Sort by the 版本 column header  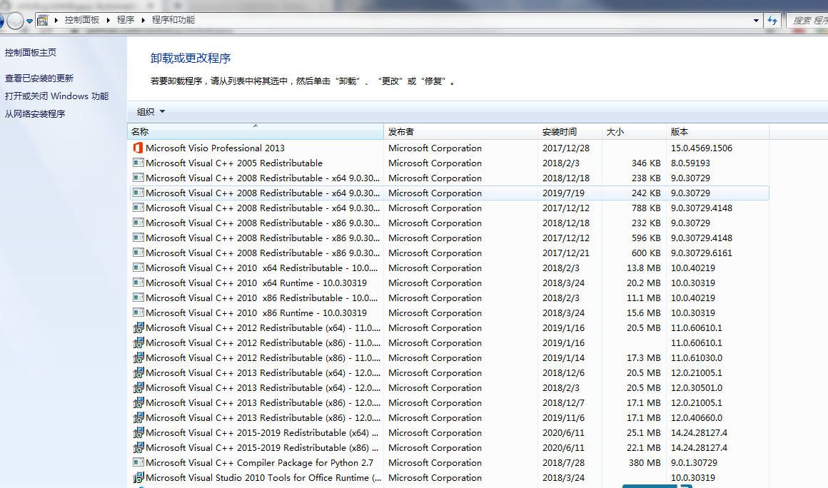tap(718, 131)
